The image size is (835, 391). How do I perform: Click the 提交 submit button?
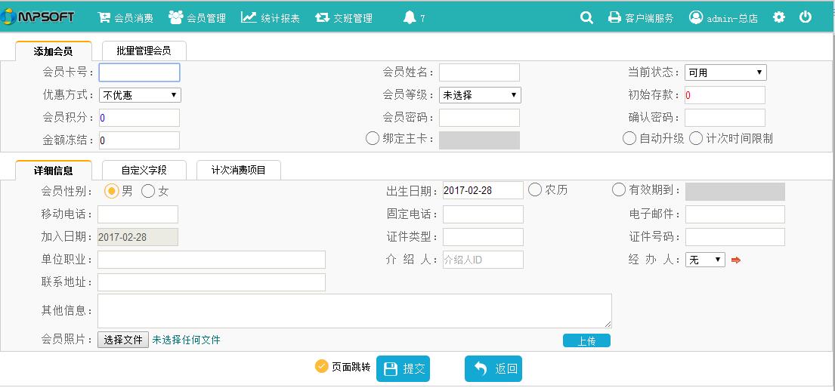pos(403,368)
